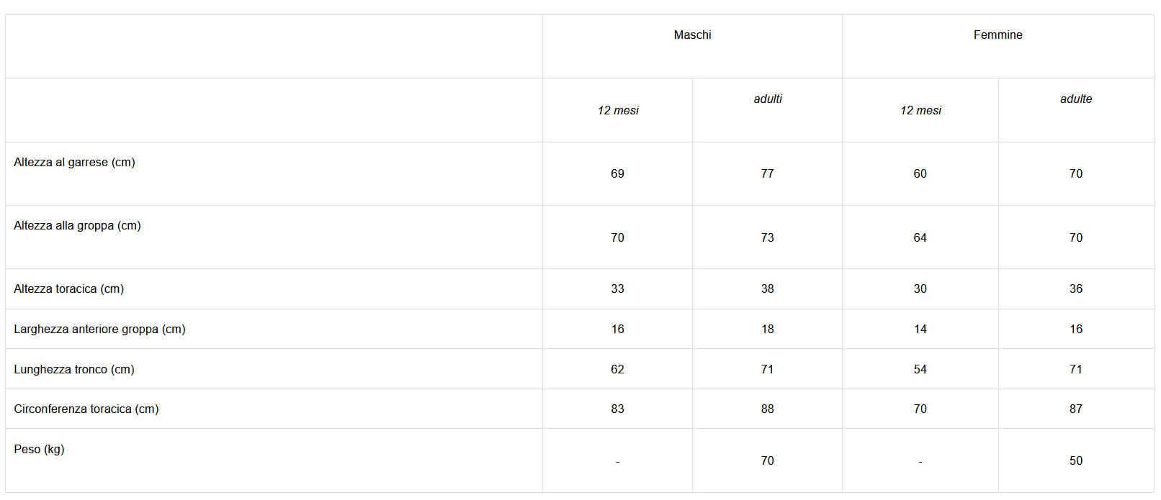Viewport: 1161px width, 500px height.
Task: Select the adulte subheader under Femmine
Action: [1075, 99]
